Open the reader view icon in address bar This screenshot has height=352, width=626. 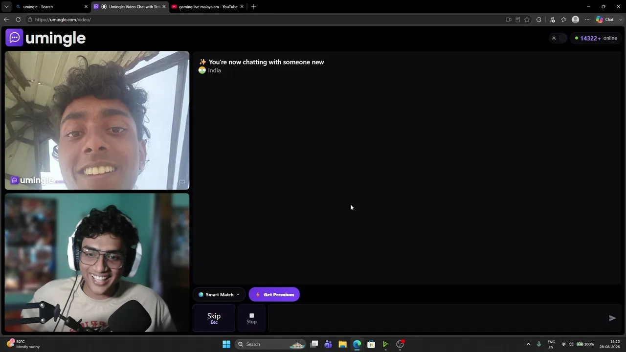[517, 20]
